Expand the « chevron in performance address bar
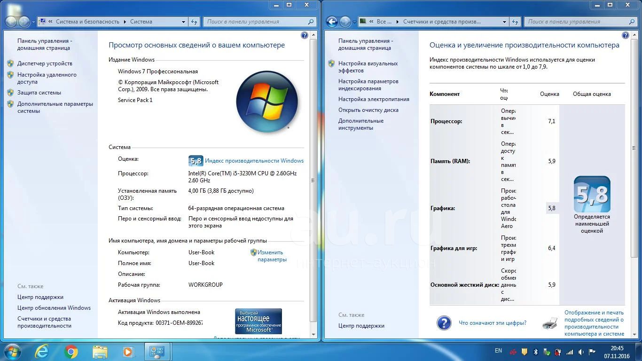Image resolution: width=642 pixels, height=361 pixels. [371, 22]
